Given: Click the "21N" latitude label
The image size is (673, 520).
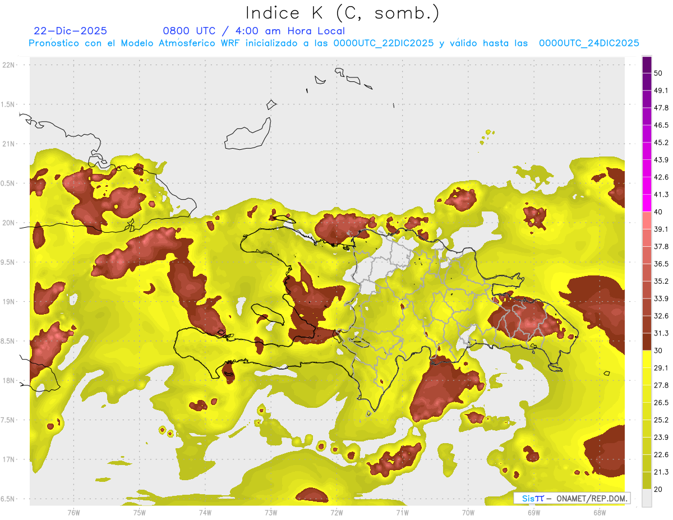Looking at the screenshot, I should [x=8, y=144].
